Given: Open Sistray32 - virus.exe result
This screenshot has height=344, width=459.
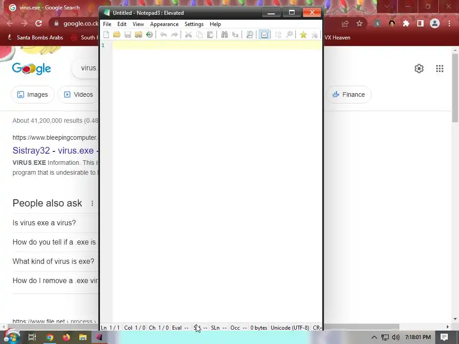Looking at the screenshot, I should 56,150.
